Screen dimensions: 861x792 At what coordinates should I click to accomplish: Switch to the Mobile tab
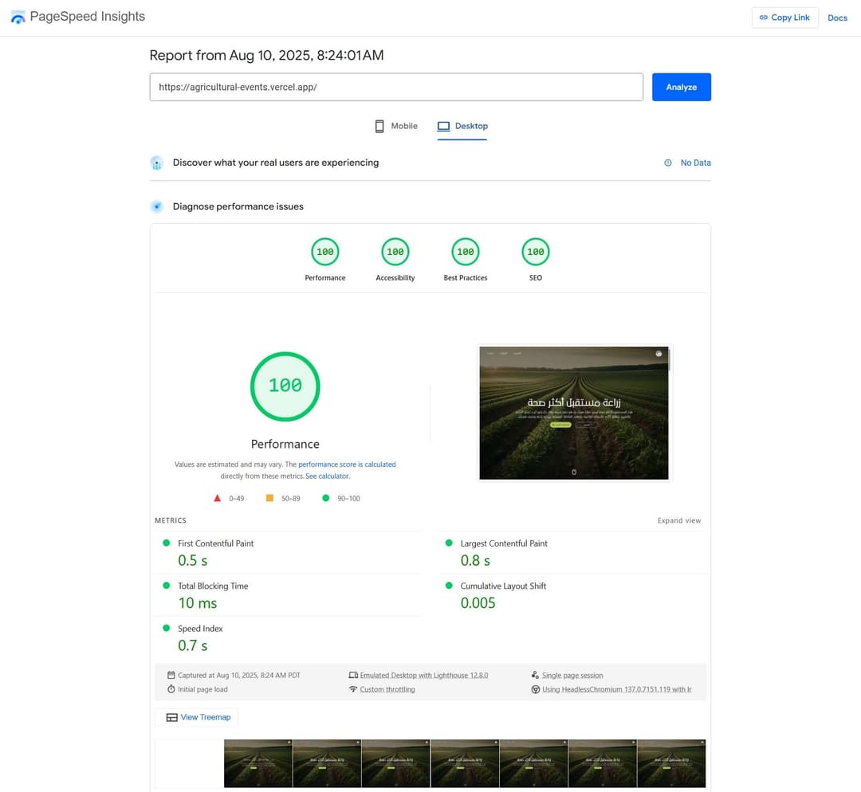tap(395, 126)
